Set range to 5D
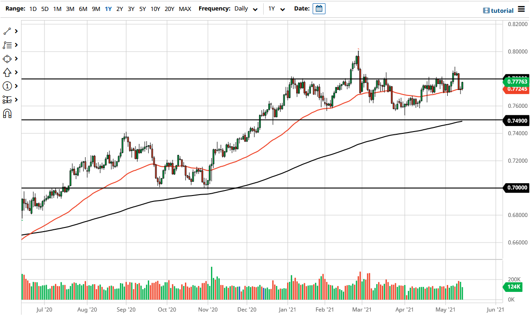The width and height of the screenshot is (531, 317). (x=45, y=9)
